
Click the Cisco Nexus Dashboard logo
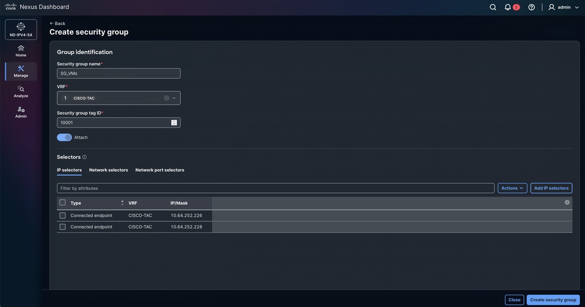[x=36, y=6]
